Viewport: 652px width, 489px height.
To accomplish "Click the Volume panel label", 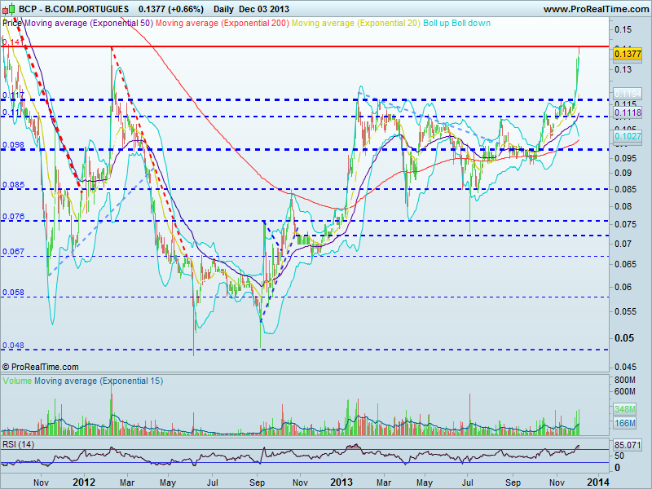I will point(17,381).
